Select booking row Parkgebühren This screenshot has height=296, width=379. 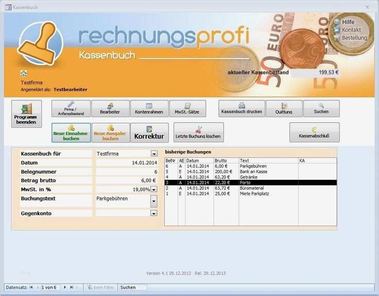click(x=250, y=166)
